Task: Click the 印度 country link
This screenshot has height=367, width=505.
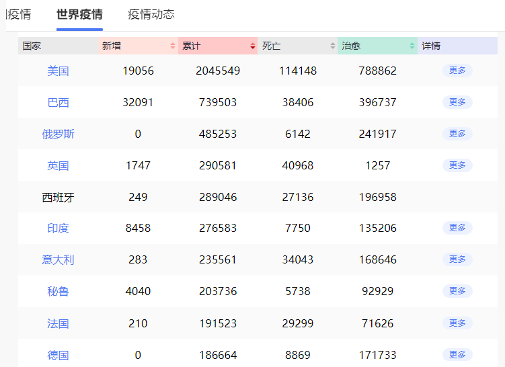Action: pyautogui.click(x=58, y=229)
